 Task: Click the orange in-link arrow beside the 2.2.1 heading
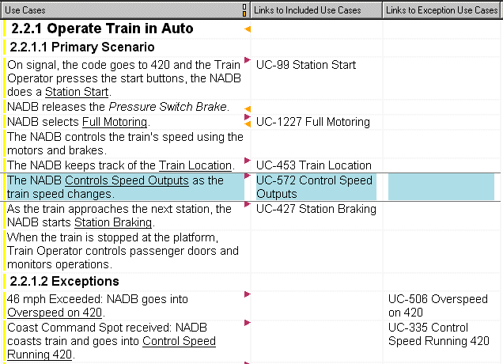click(248, 29)
